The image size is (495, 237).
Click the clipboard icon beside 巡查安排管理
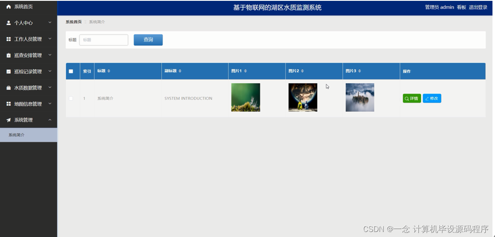click(8, 55)
